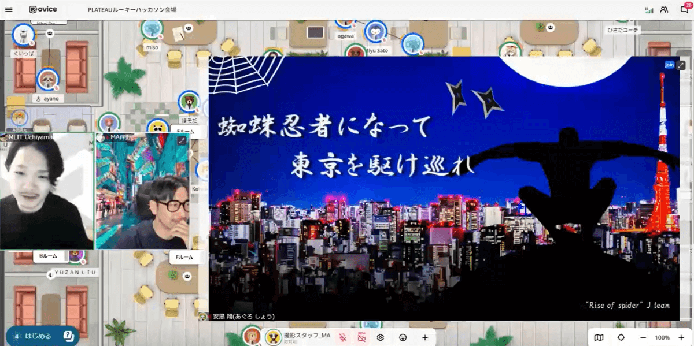Image resolution: width=694 pixels, height=346 pixels.
Task: Click the avatar above the ayano label
Action: pos(47,79)
